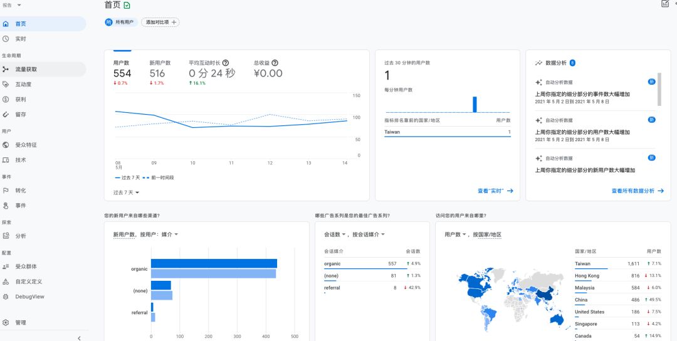Click the Malaysia row in country table
Screen dimensions: 677x341
(618, 288)
